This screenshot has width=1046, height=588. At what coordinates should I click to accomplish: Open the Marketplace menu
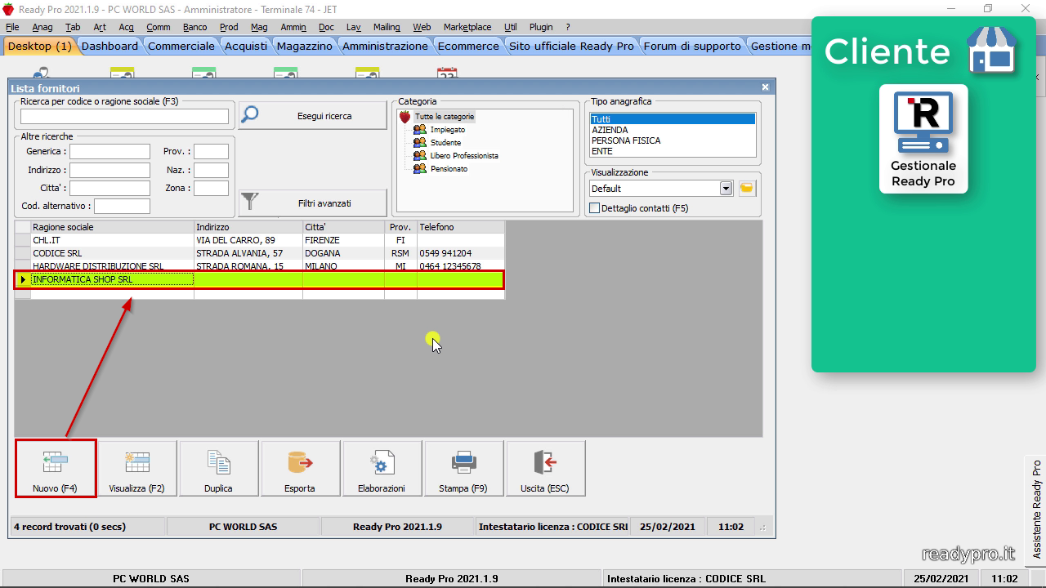coord(467,27)
